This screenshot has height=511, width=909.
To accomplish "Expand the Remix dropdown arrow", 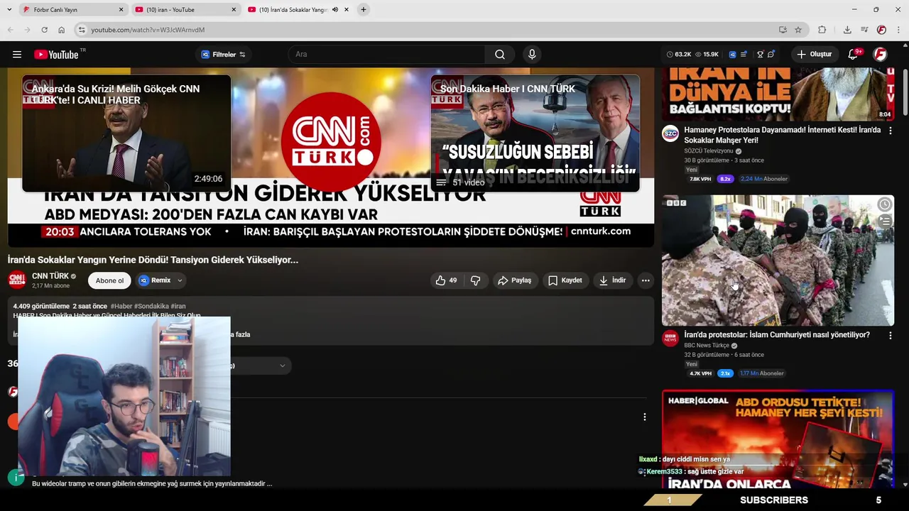I will coord(180,280).
